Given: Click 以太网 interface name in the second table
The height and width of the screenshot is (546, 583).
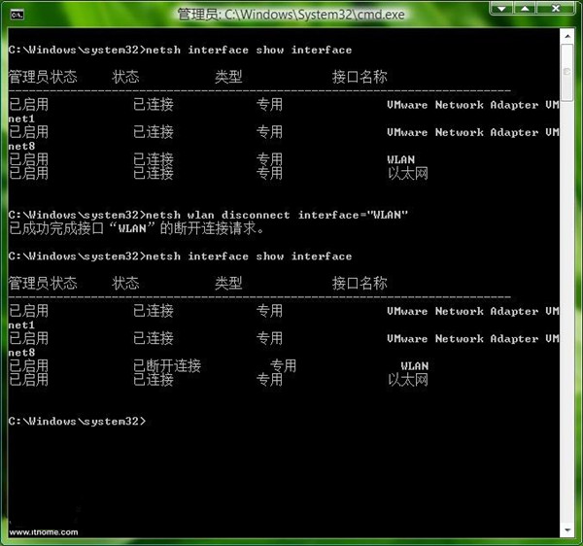Looking at the screenshot, I should [407, 380].
